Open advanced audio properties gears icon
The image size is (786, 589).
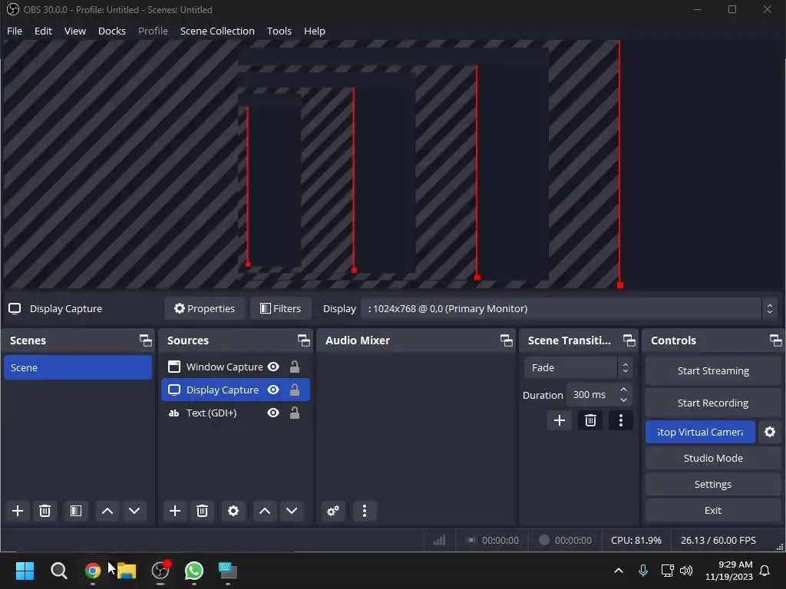tap(333, 511)
